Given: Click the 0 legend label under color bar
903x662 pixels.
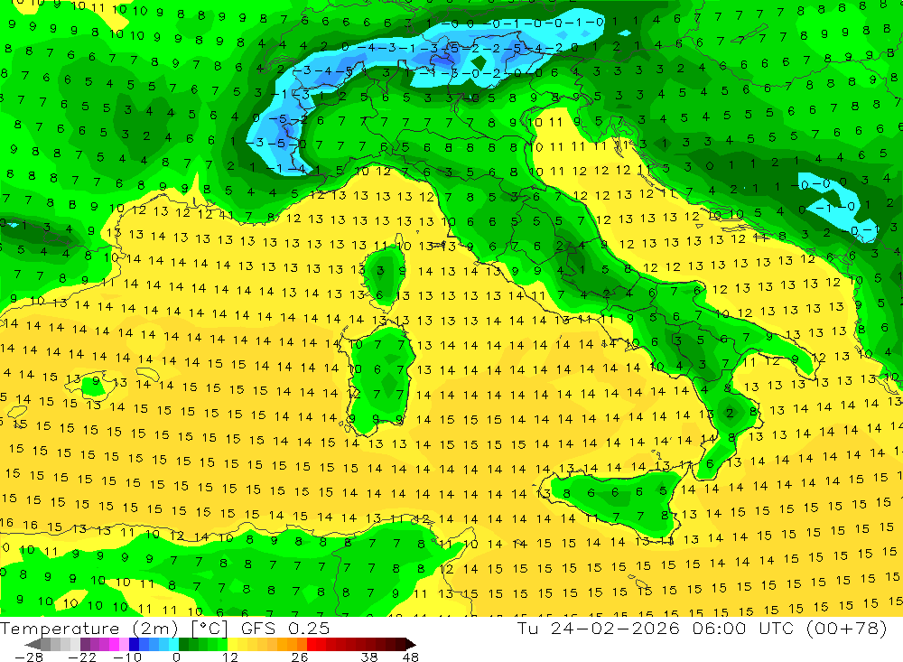Looking at the screenshot, I should pos(177,657).
